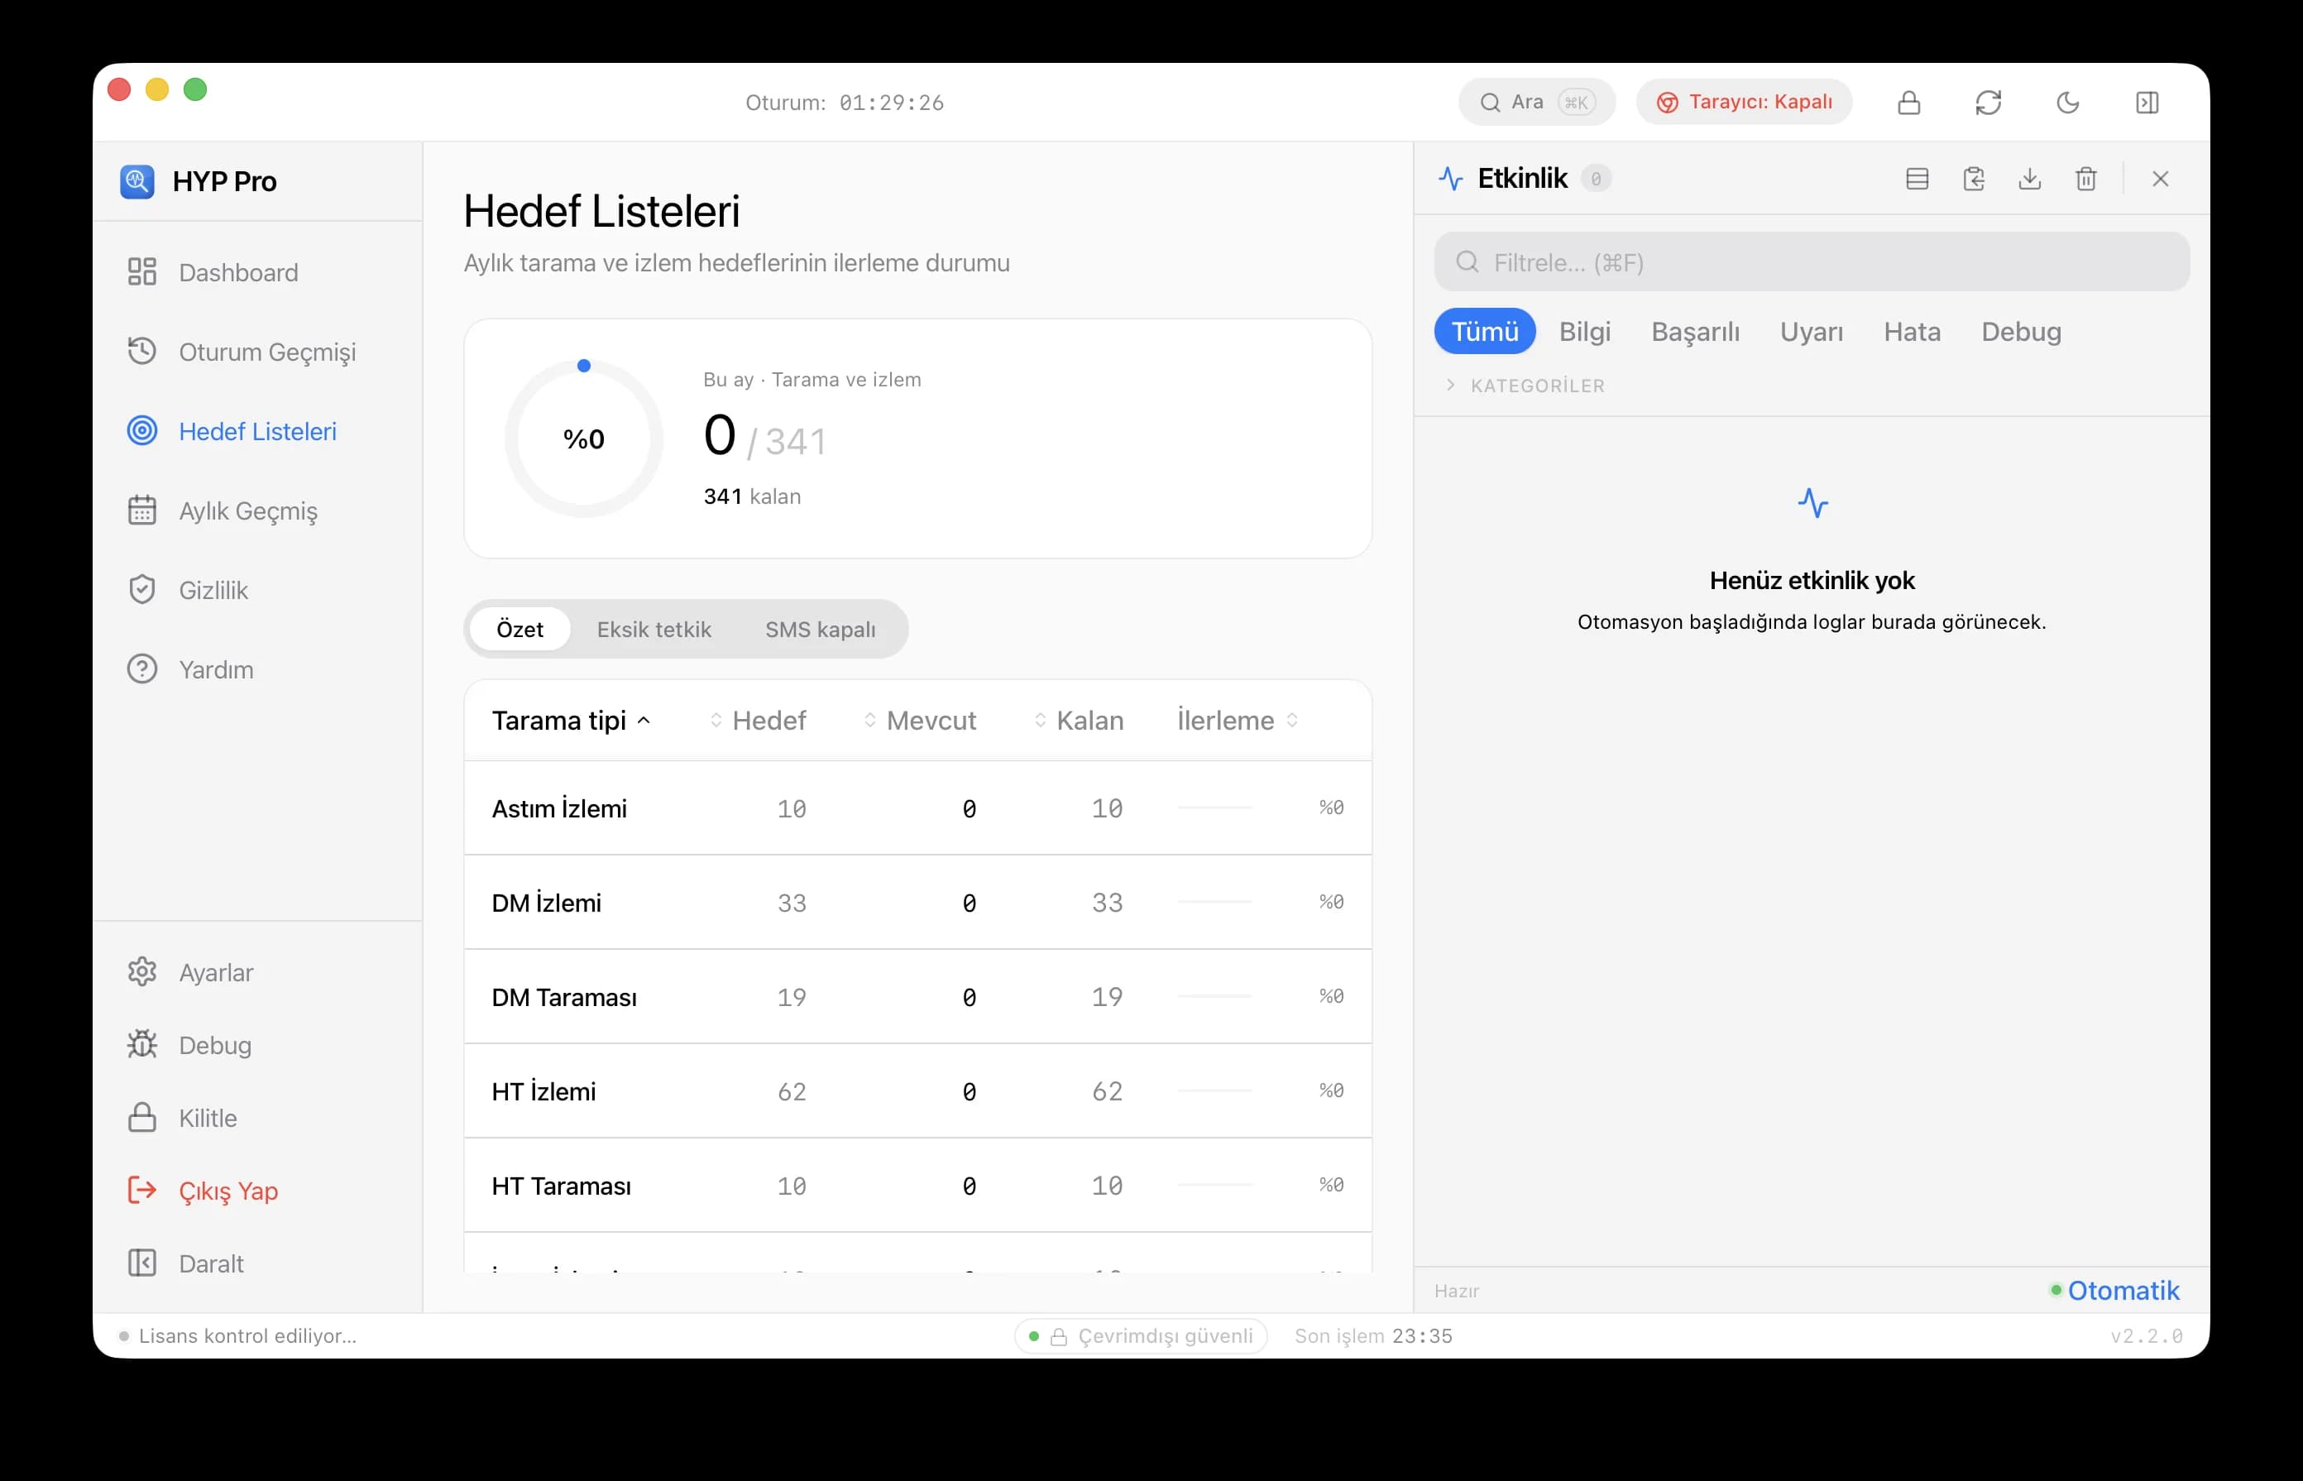Click the Çevrimdışı güvenli status badge

coord(1141,1335)
